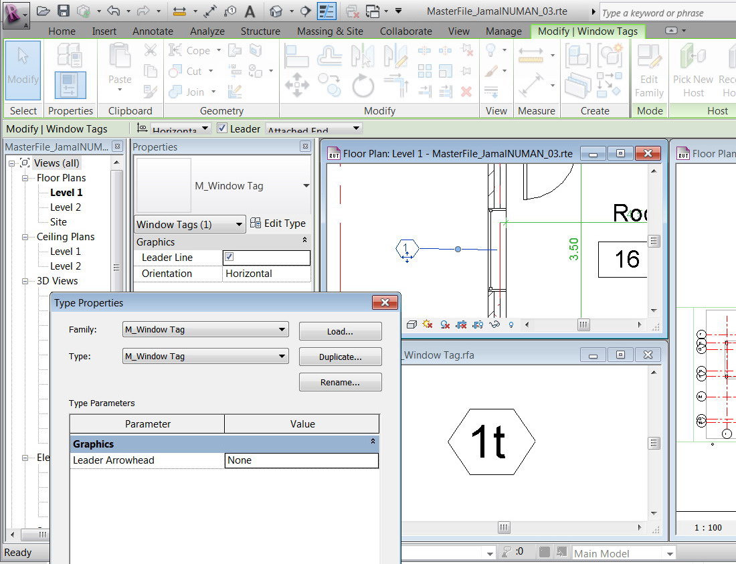Open the Window Tags (1) filter dropdown
Image resolution: width=736 pixels, height=564 pixels.
189,224
